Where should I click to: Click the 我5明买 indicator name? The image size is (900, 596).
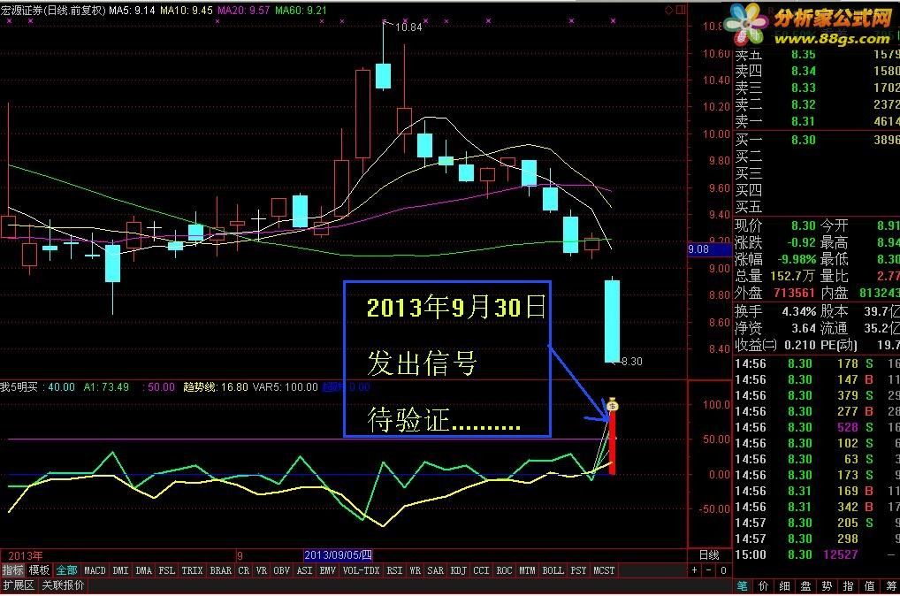(19, 387)
